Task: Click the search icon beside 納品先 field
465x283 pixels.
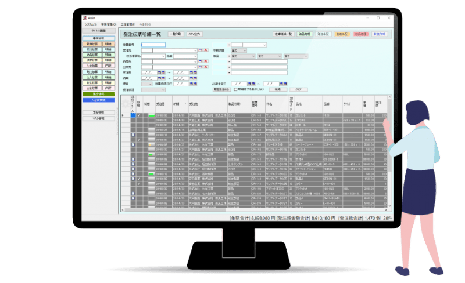Action: 200,61
